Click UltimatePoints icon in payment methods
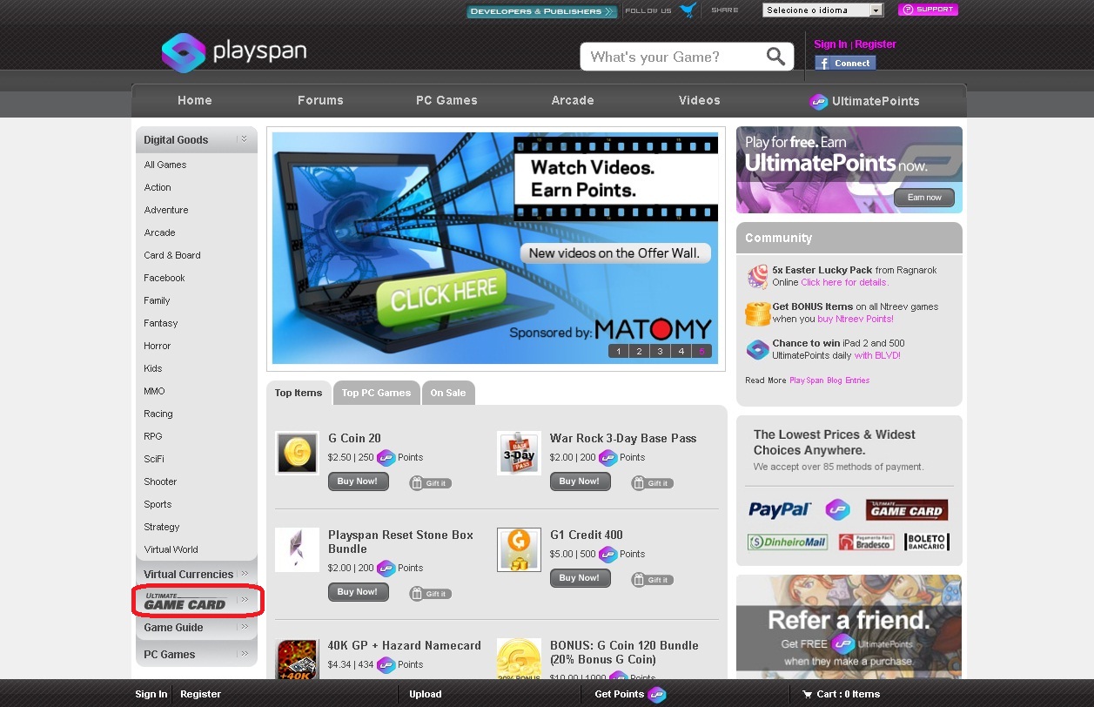Viewport: 1094px width, 707px height. pos(837,510)
